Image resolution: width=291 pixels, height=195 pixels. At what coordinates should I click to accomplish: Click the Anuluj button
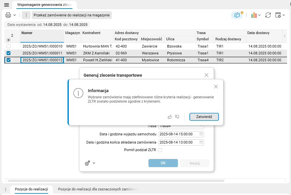195,163
